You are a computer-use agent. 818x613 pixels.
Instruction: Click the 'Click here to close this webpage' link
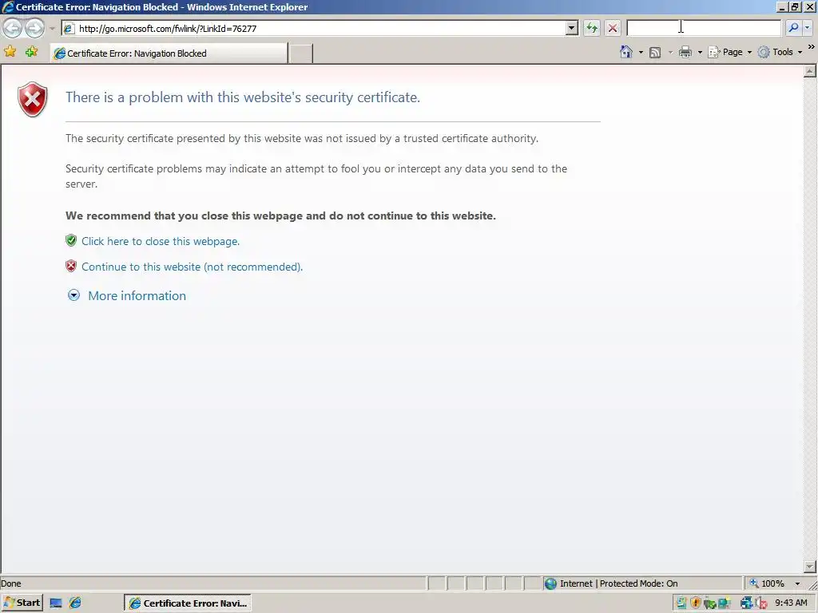161,241
